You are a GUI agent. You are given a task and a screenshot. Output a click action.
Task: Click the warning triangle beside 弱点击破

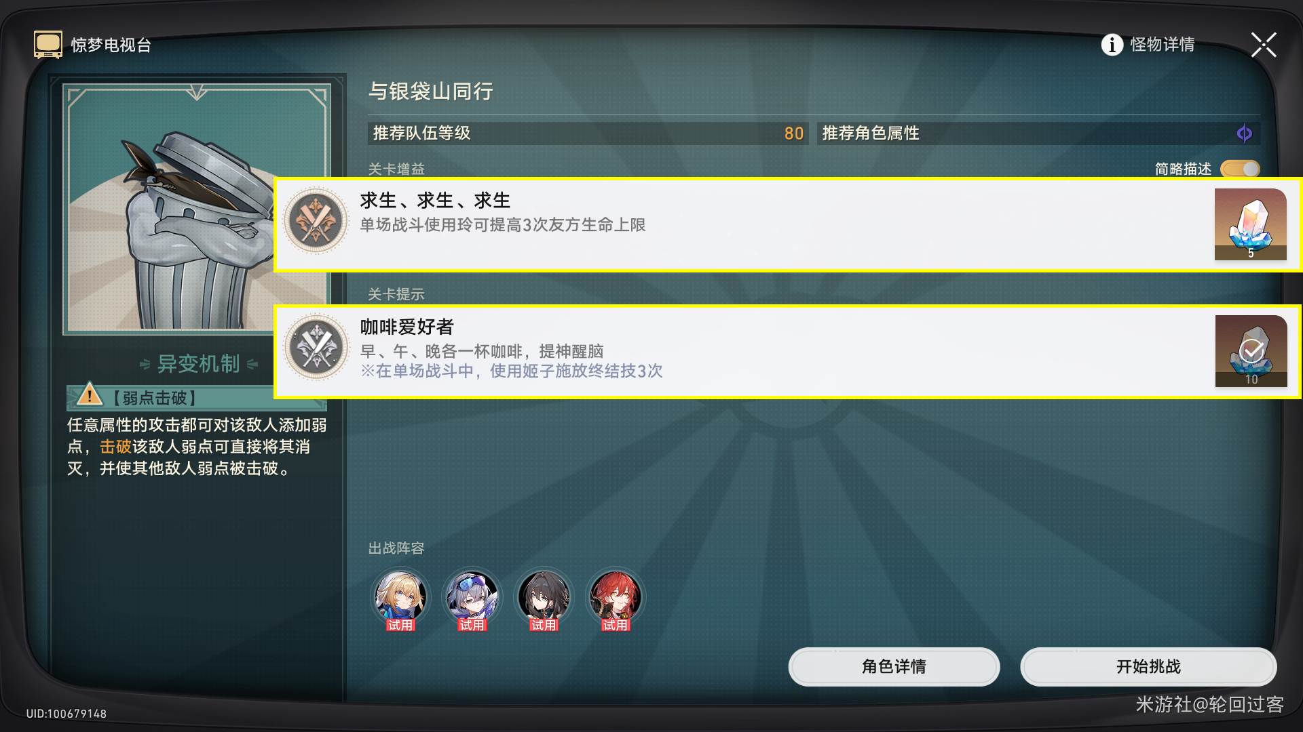pyautogui.click(x=90, y=394)
